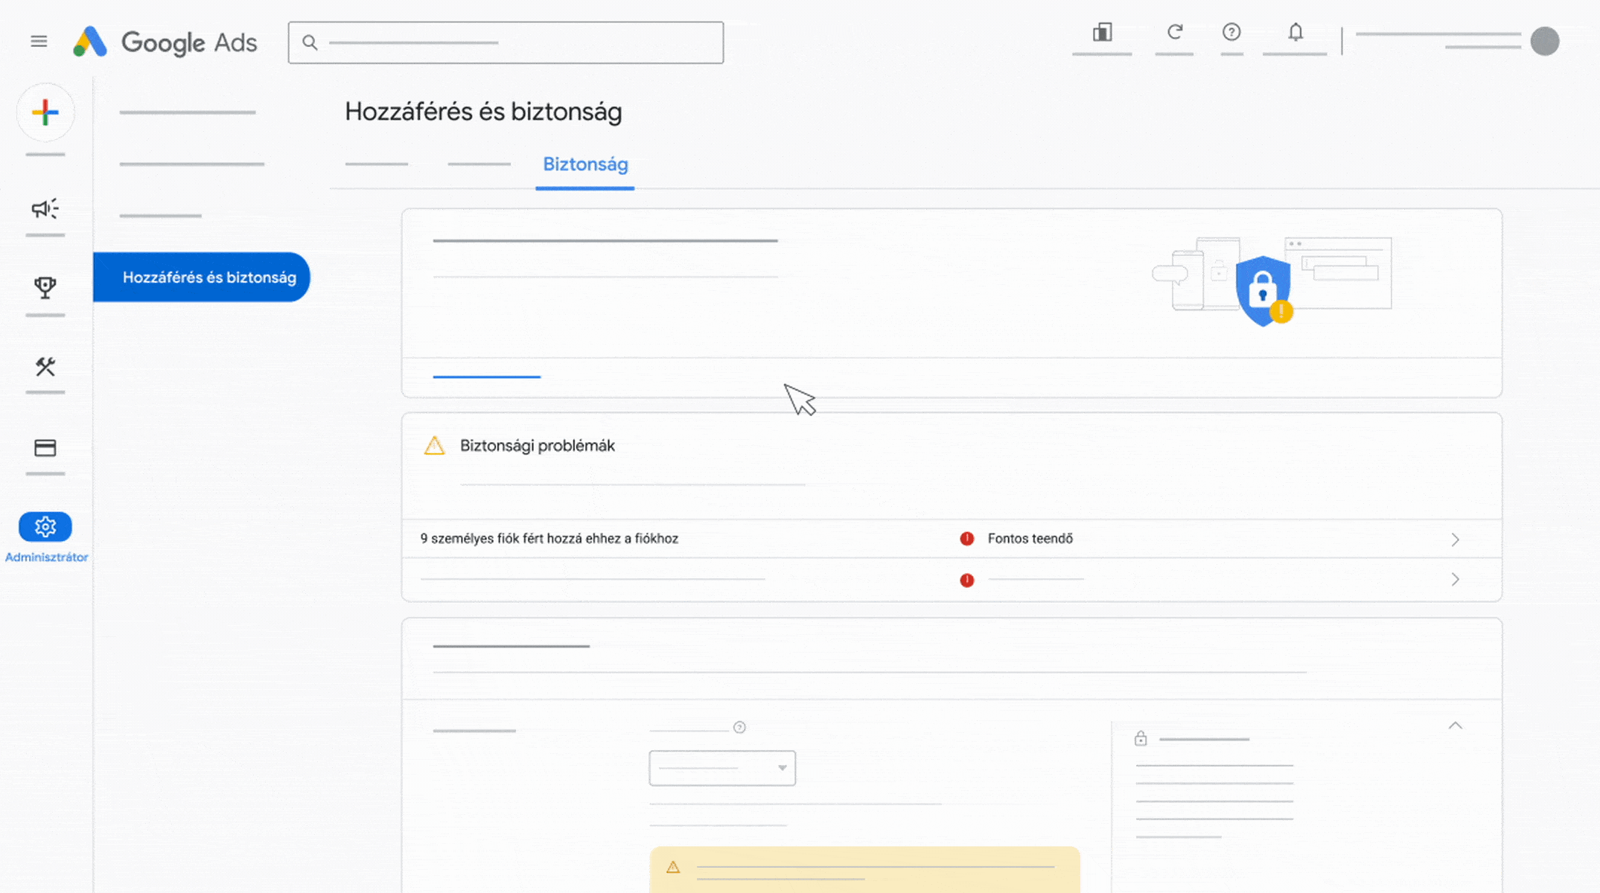This screenshot has width=1600, height=893.
Task: Click the small lock icon in side panel
Action: [1141, 738]
